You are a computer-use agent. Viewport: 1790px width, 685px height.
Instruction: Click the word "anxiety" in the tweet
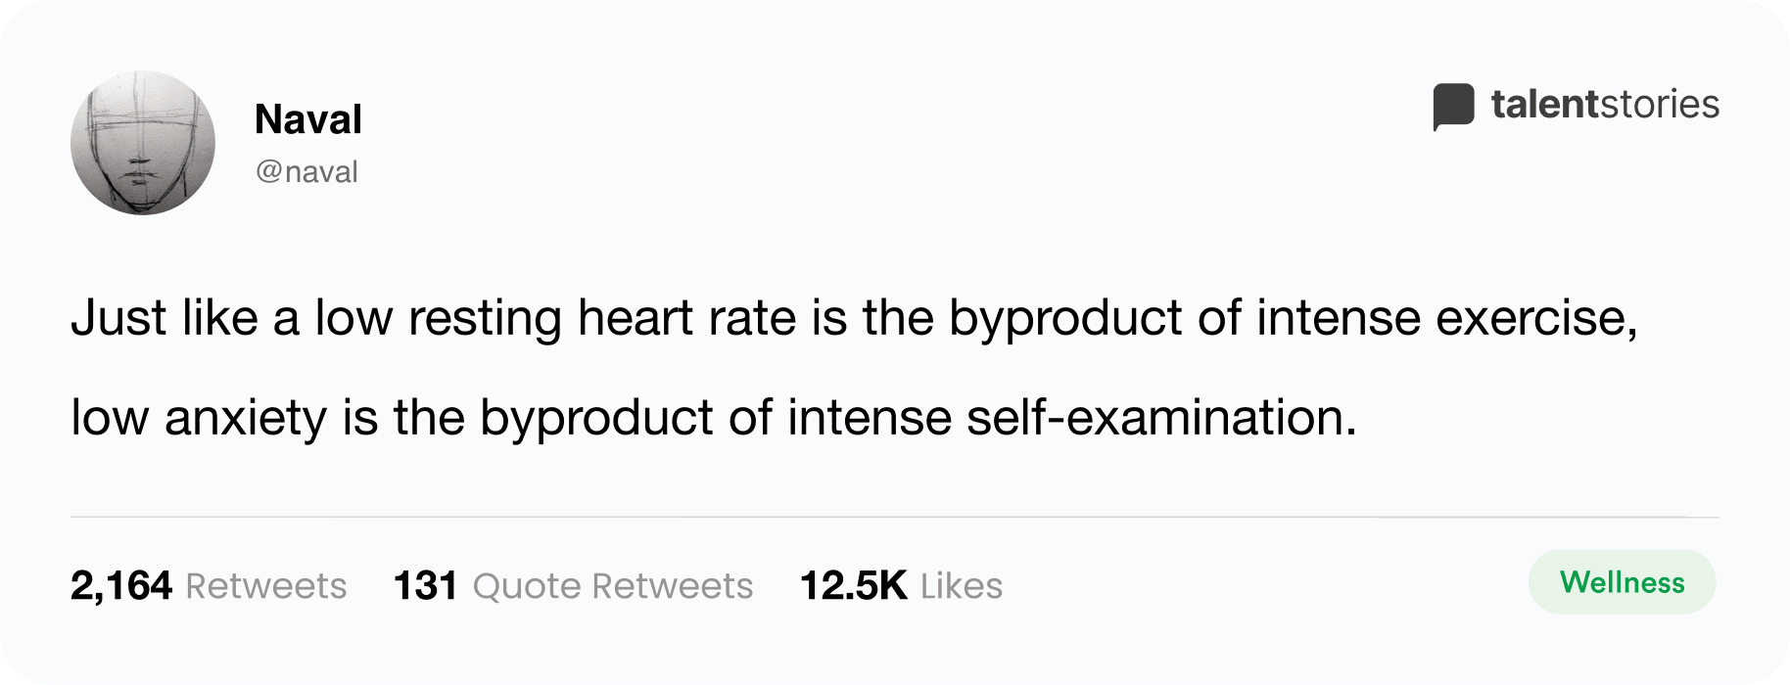[245, 419]
